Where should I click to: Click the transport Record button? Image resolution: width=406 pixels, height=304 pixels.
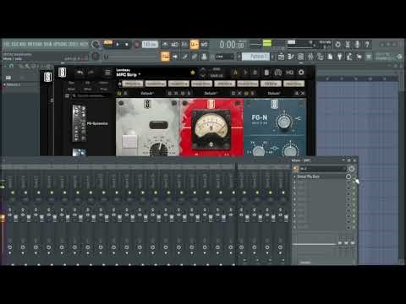137,45
